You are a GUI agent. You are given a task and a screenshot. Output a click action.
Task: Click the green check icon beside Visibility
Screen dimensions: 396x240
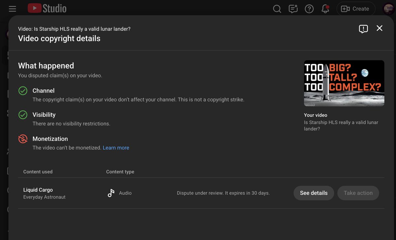click(x=23, y=115)
